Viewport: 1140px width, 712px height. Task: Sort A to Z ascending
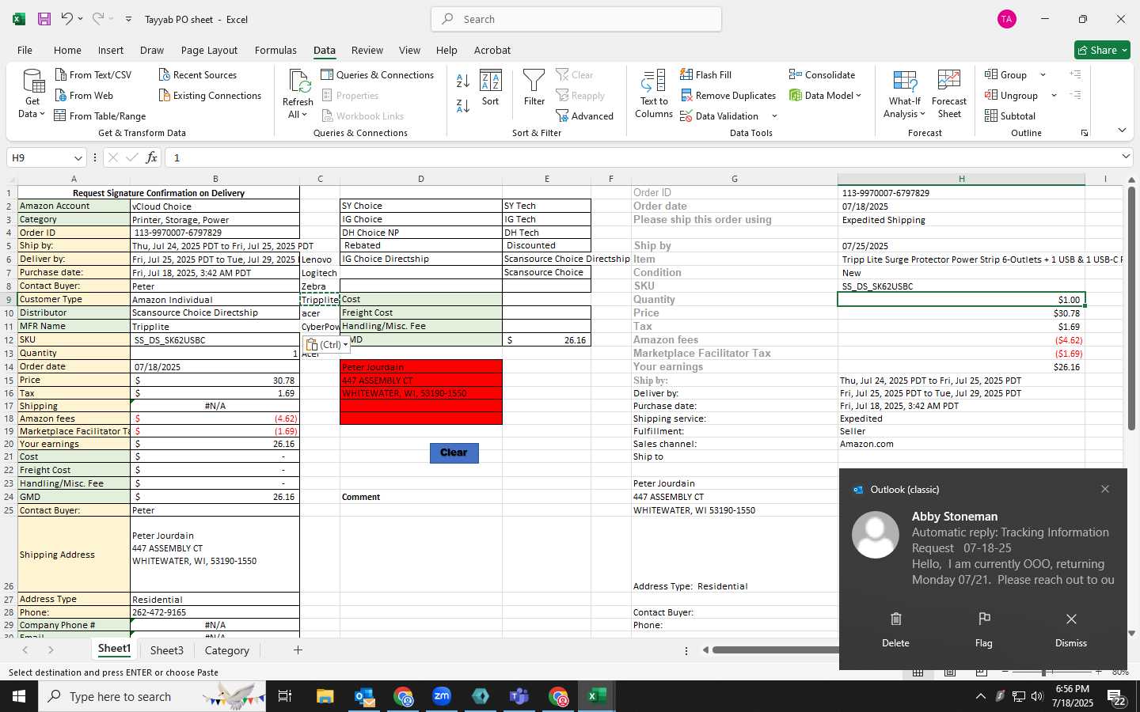pos(463,80)
